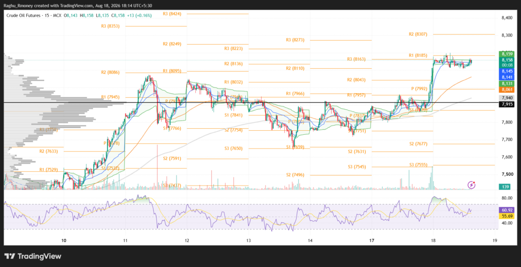Screen dimensions: 521x267
Task: Click the open value O8,143
Action: [x=71, y=15]
